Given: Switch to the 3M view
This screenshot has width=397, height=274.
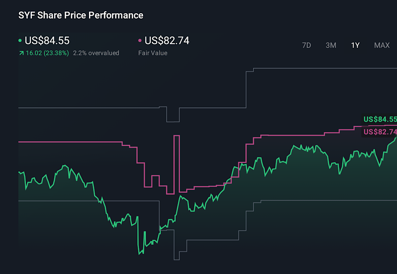Looking at the screenshot, I should [x=331, y=45].
